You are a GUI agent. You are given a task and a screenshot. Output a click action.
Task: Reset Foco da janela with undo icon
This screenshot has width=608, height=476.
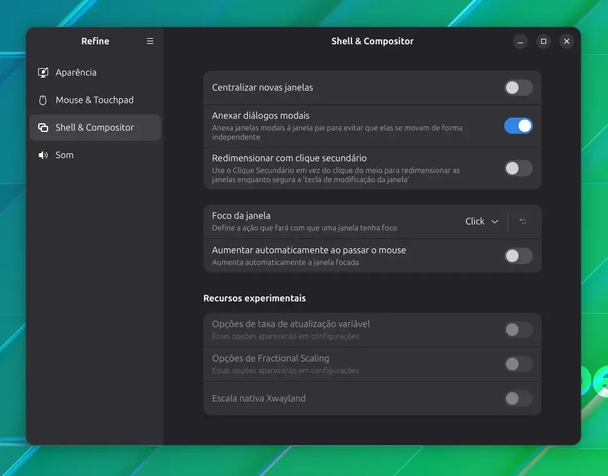(523, 221)
